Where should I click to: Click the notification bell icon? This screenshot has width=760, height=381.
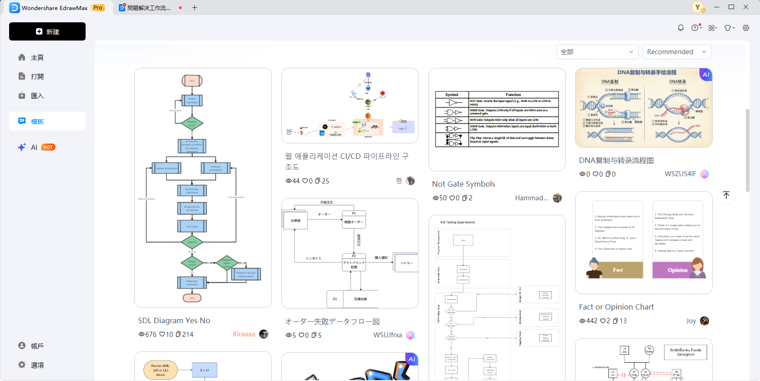[680, 28]
